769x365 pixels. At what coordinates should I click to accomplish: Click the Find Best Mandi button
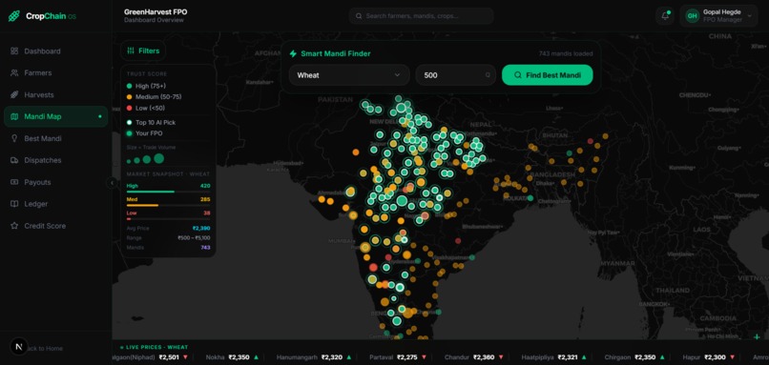click(548, 75)
